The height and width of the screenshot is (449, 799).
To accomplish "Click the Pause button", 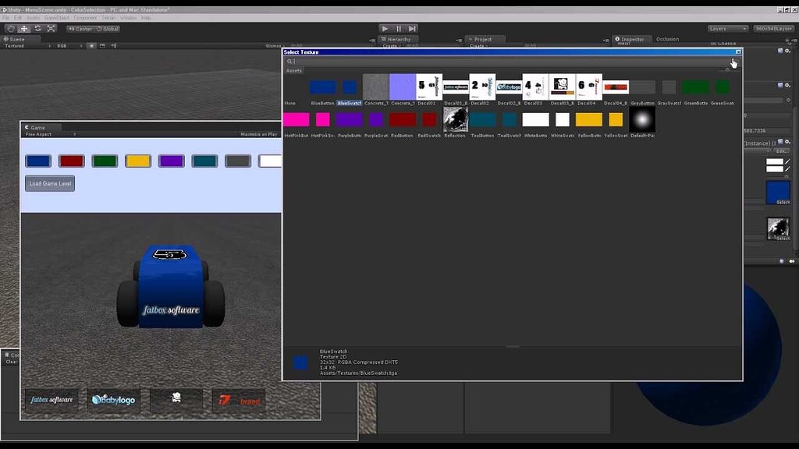I will [x=399, y=29].
